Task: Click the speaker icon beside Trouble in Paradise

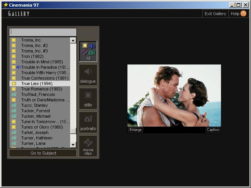Action: pos(19,67)
